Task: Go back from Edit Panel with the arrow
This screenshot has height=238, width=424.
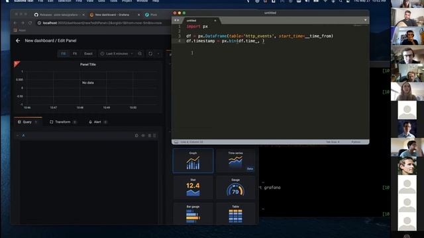Action: (x=18, y=41)
